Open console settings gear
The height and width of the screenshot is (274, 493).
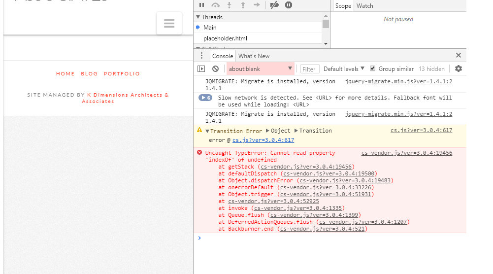(459, 69)
